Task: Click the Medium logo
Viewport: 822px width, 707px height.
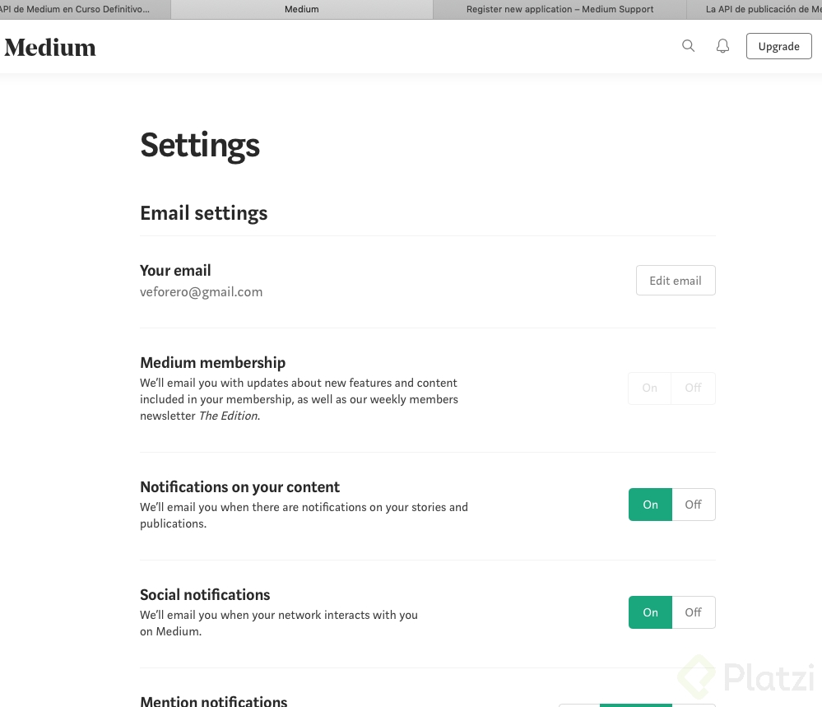Action: 50,47
